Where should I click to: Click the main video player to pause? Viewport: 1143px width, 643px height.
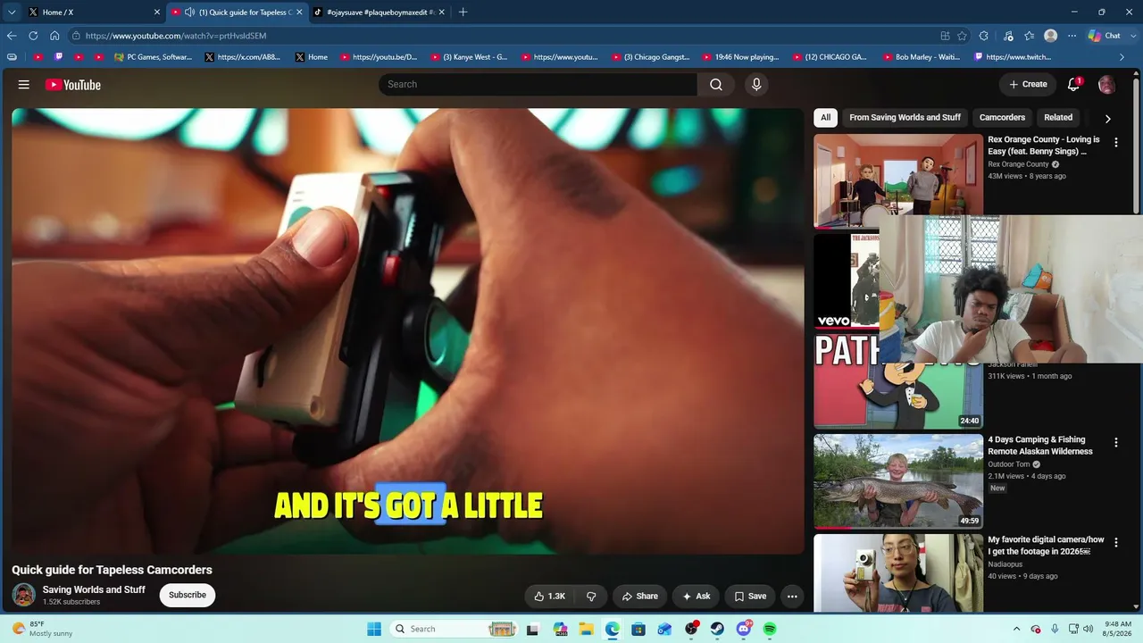tap(408, 331)
